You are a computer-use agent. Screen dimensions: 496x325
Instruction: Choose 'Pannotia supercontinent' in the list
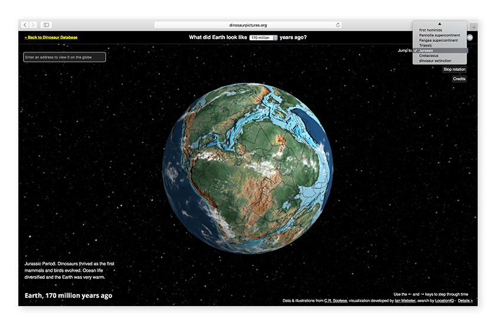coord(439,35)
